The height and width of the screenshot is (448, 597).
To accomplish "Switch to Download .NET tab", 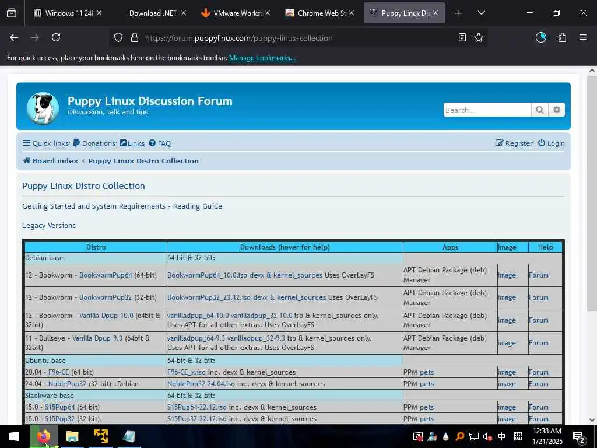I will pyautogui.click(x=153, y=13).
